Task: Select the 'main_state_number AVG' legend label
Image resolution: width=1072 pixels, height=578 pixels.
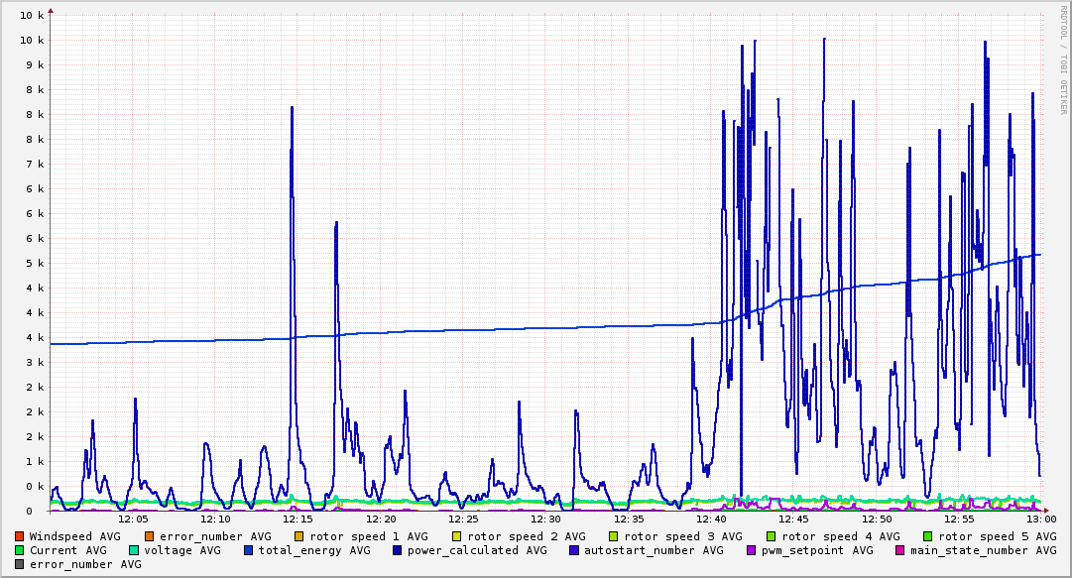Action: [983, 550]
